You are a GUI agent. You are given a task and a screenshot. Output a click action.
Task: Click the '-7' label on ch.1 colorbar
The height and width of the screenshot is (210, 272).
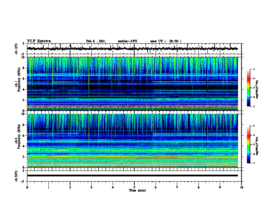tap(253, 106)
